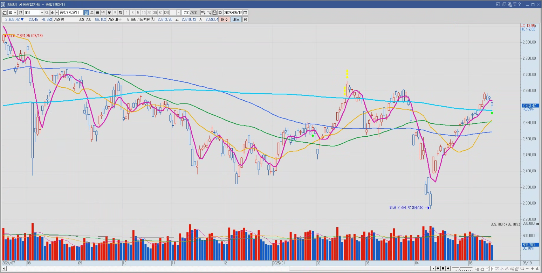Click the title bar T font icon
Image resolution: width=542 pixels, height=273 pixels.
pos(515,4)
